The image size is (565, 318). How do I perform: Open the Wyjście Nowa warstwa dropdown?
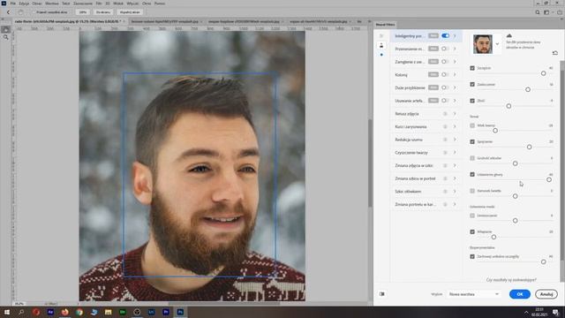coord(474,294)
